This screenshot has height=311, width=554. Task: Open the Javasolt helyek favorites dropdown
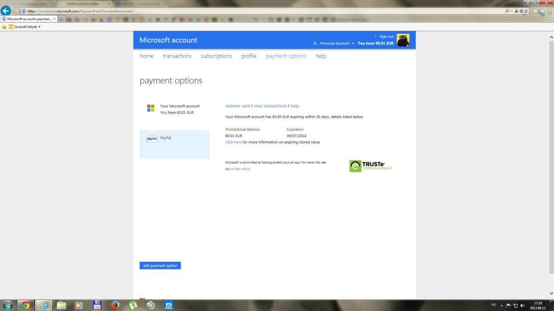tap(24, 27)
